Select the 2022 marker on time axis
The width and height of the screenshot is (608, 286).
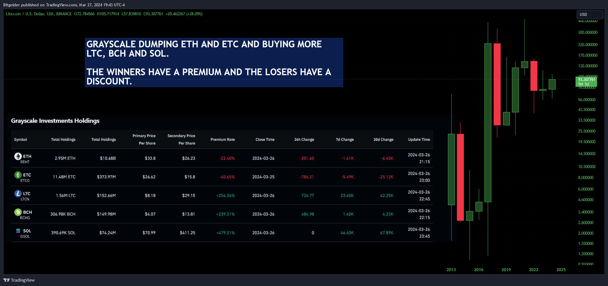533,269
